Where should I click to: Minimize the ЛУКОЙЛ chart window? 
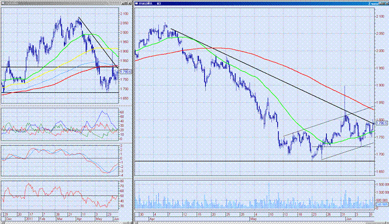(380, 4)
